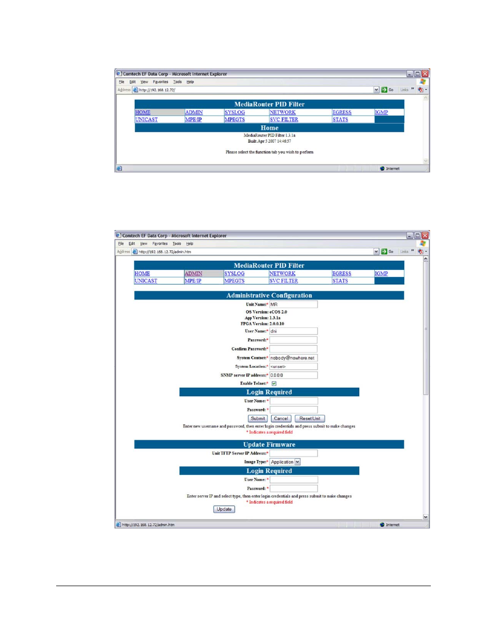The height and width of the screenshot is (630, 487).
Task: Click the Cancel button
Action: 281,418
